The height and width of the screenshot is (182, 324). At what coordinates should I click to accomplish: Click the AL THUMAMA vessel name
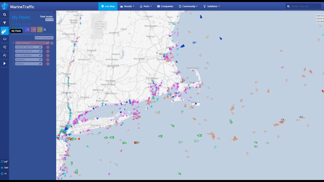point(24,56)
